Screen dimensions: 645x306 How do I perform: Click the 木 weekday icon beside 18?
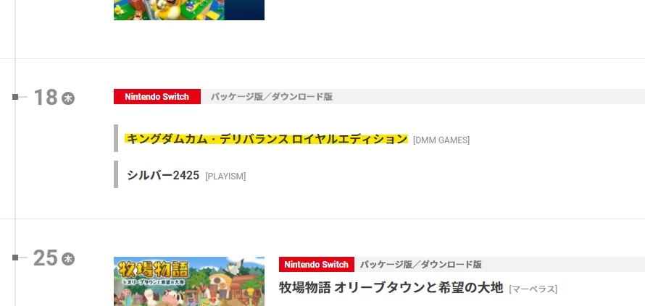(x=68, y=98)
